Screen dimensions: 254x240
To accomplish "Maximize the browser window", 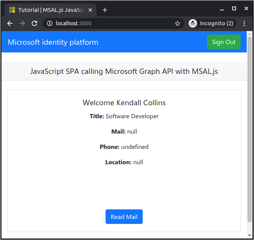I will (x=234, y=8).
